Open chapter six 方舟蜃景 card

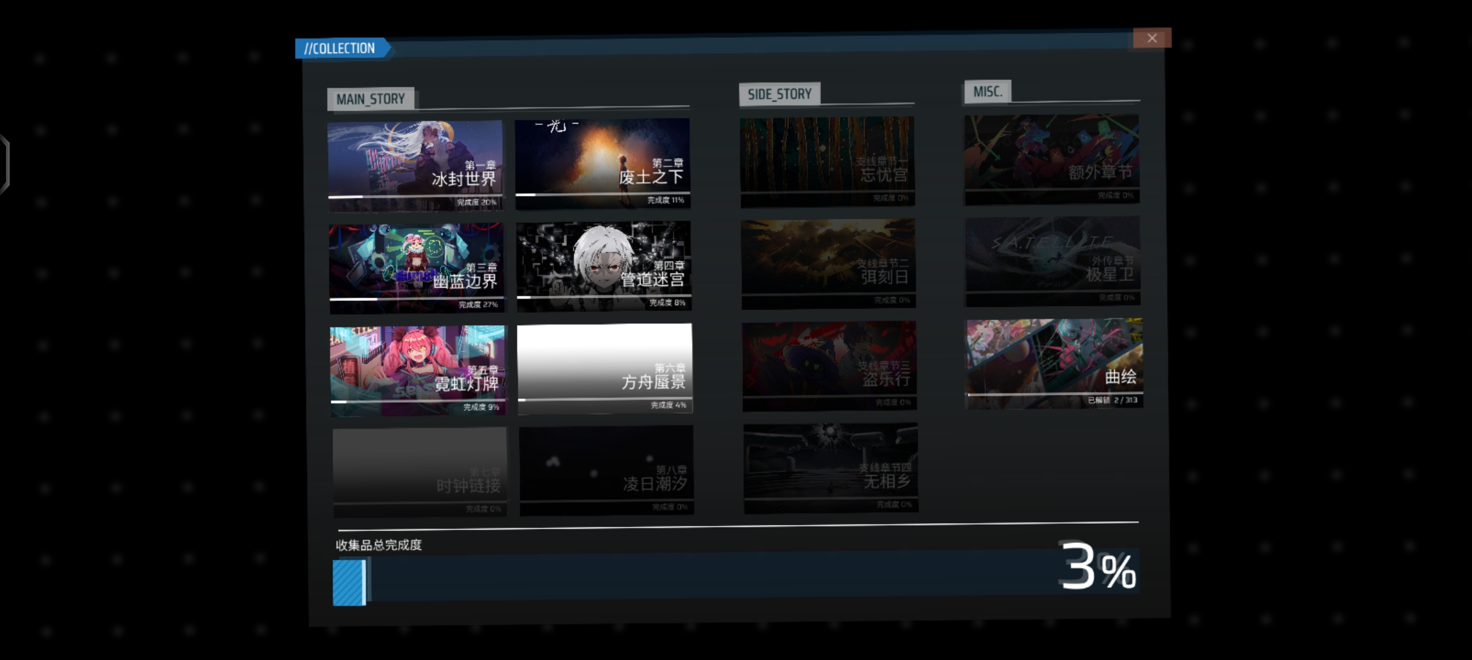[605, 369]
